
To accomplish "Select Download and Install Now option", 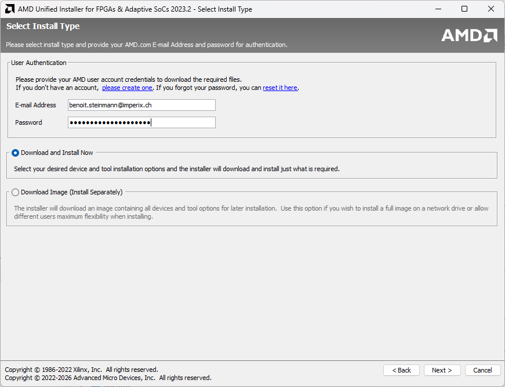I will pos(15,153).
